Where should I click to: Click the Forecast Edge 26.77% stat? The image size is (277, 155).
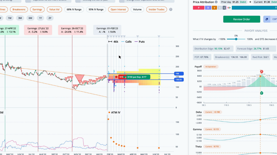pyautogui.click(x=256, y=49)
